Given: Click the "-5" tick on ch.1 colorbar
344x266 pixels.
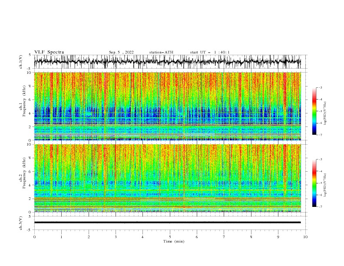Looking at the screenshot, I should (321, 111).
